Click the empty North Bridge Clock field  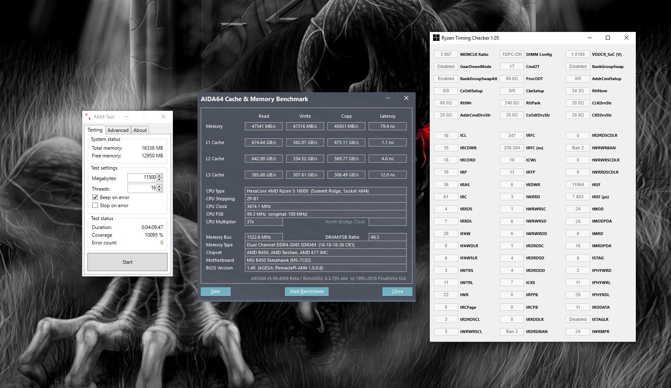pos(388,222)
